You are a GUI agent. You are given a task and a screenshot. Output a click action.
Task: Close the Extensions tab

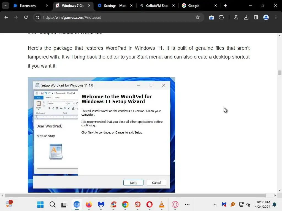(x=47, y=5)
